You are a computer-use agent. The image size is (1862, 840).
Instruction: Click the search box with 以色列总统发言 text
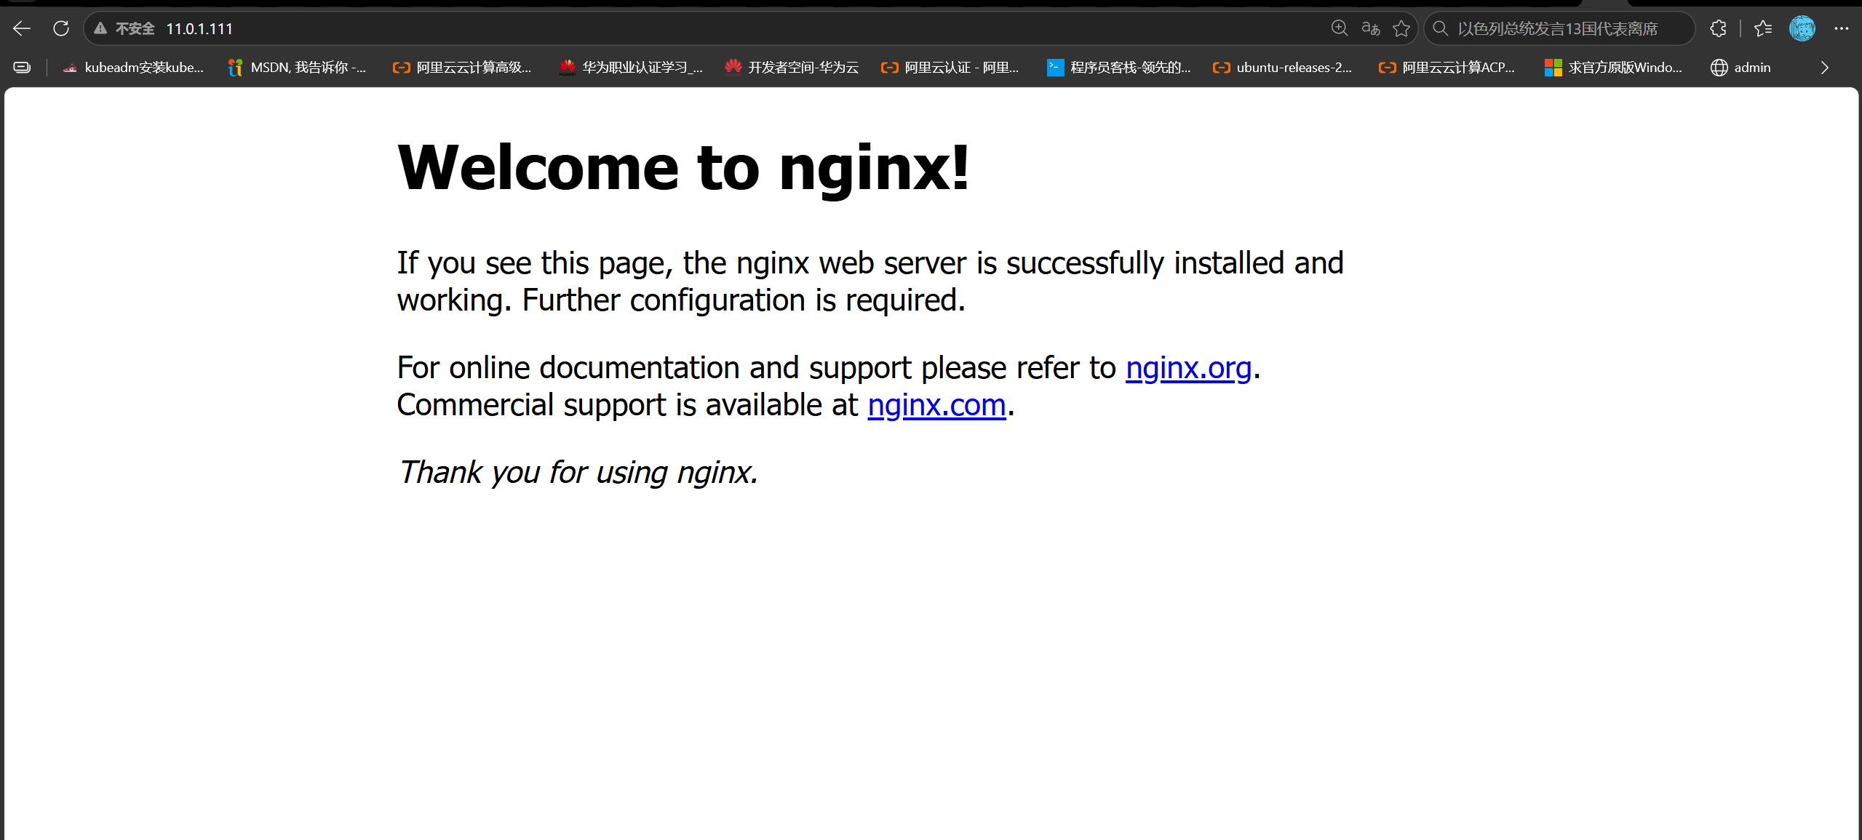click(x=1558, y=28)
